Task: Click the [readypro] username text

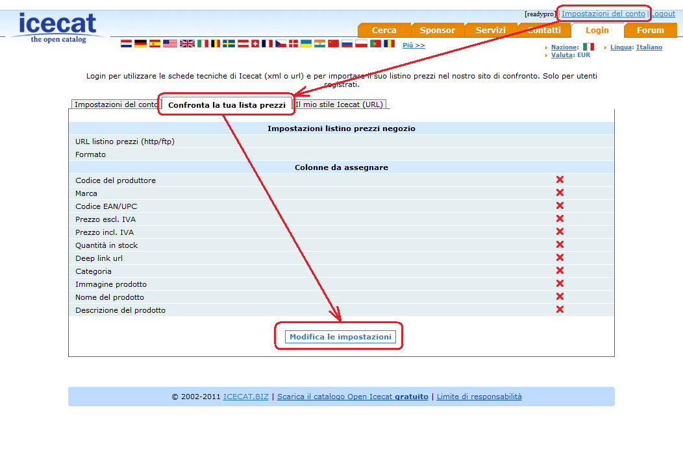Action: (540, 14)
